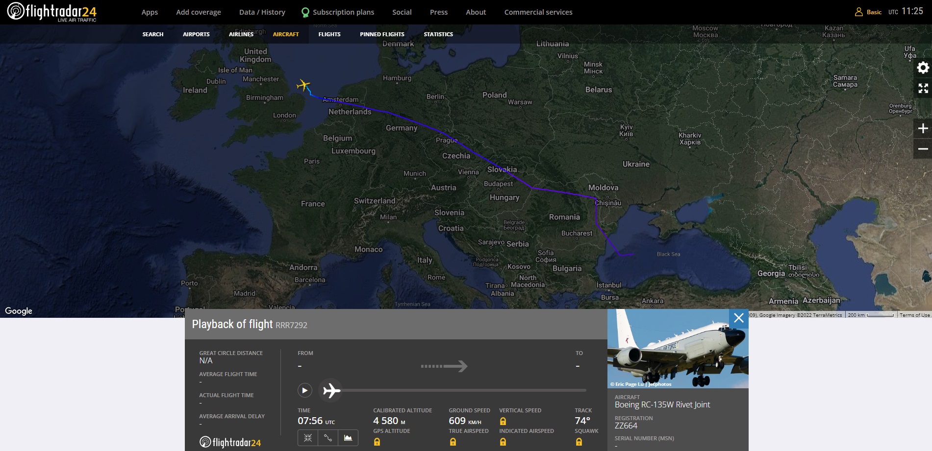Click the Basic user account button
The image size is (932, 451).
[868, 12]
